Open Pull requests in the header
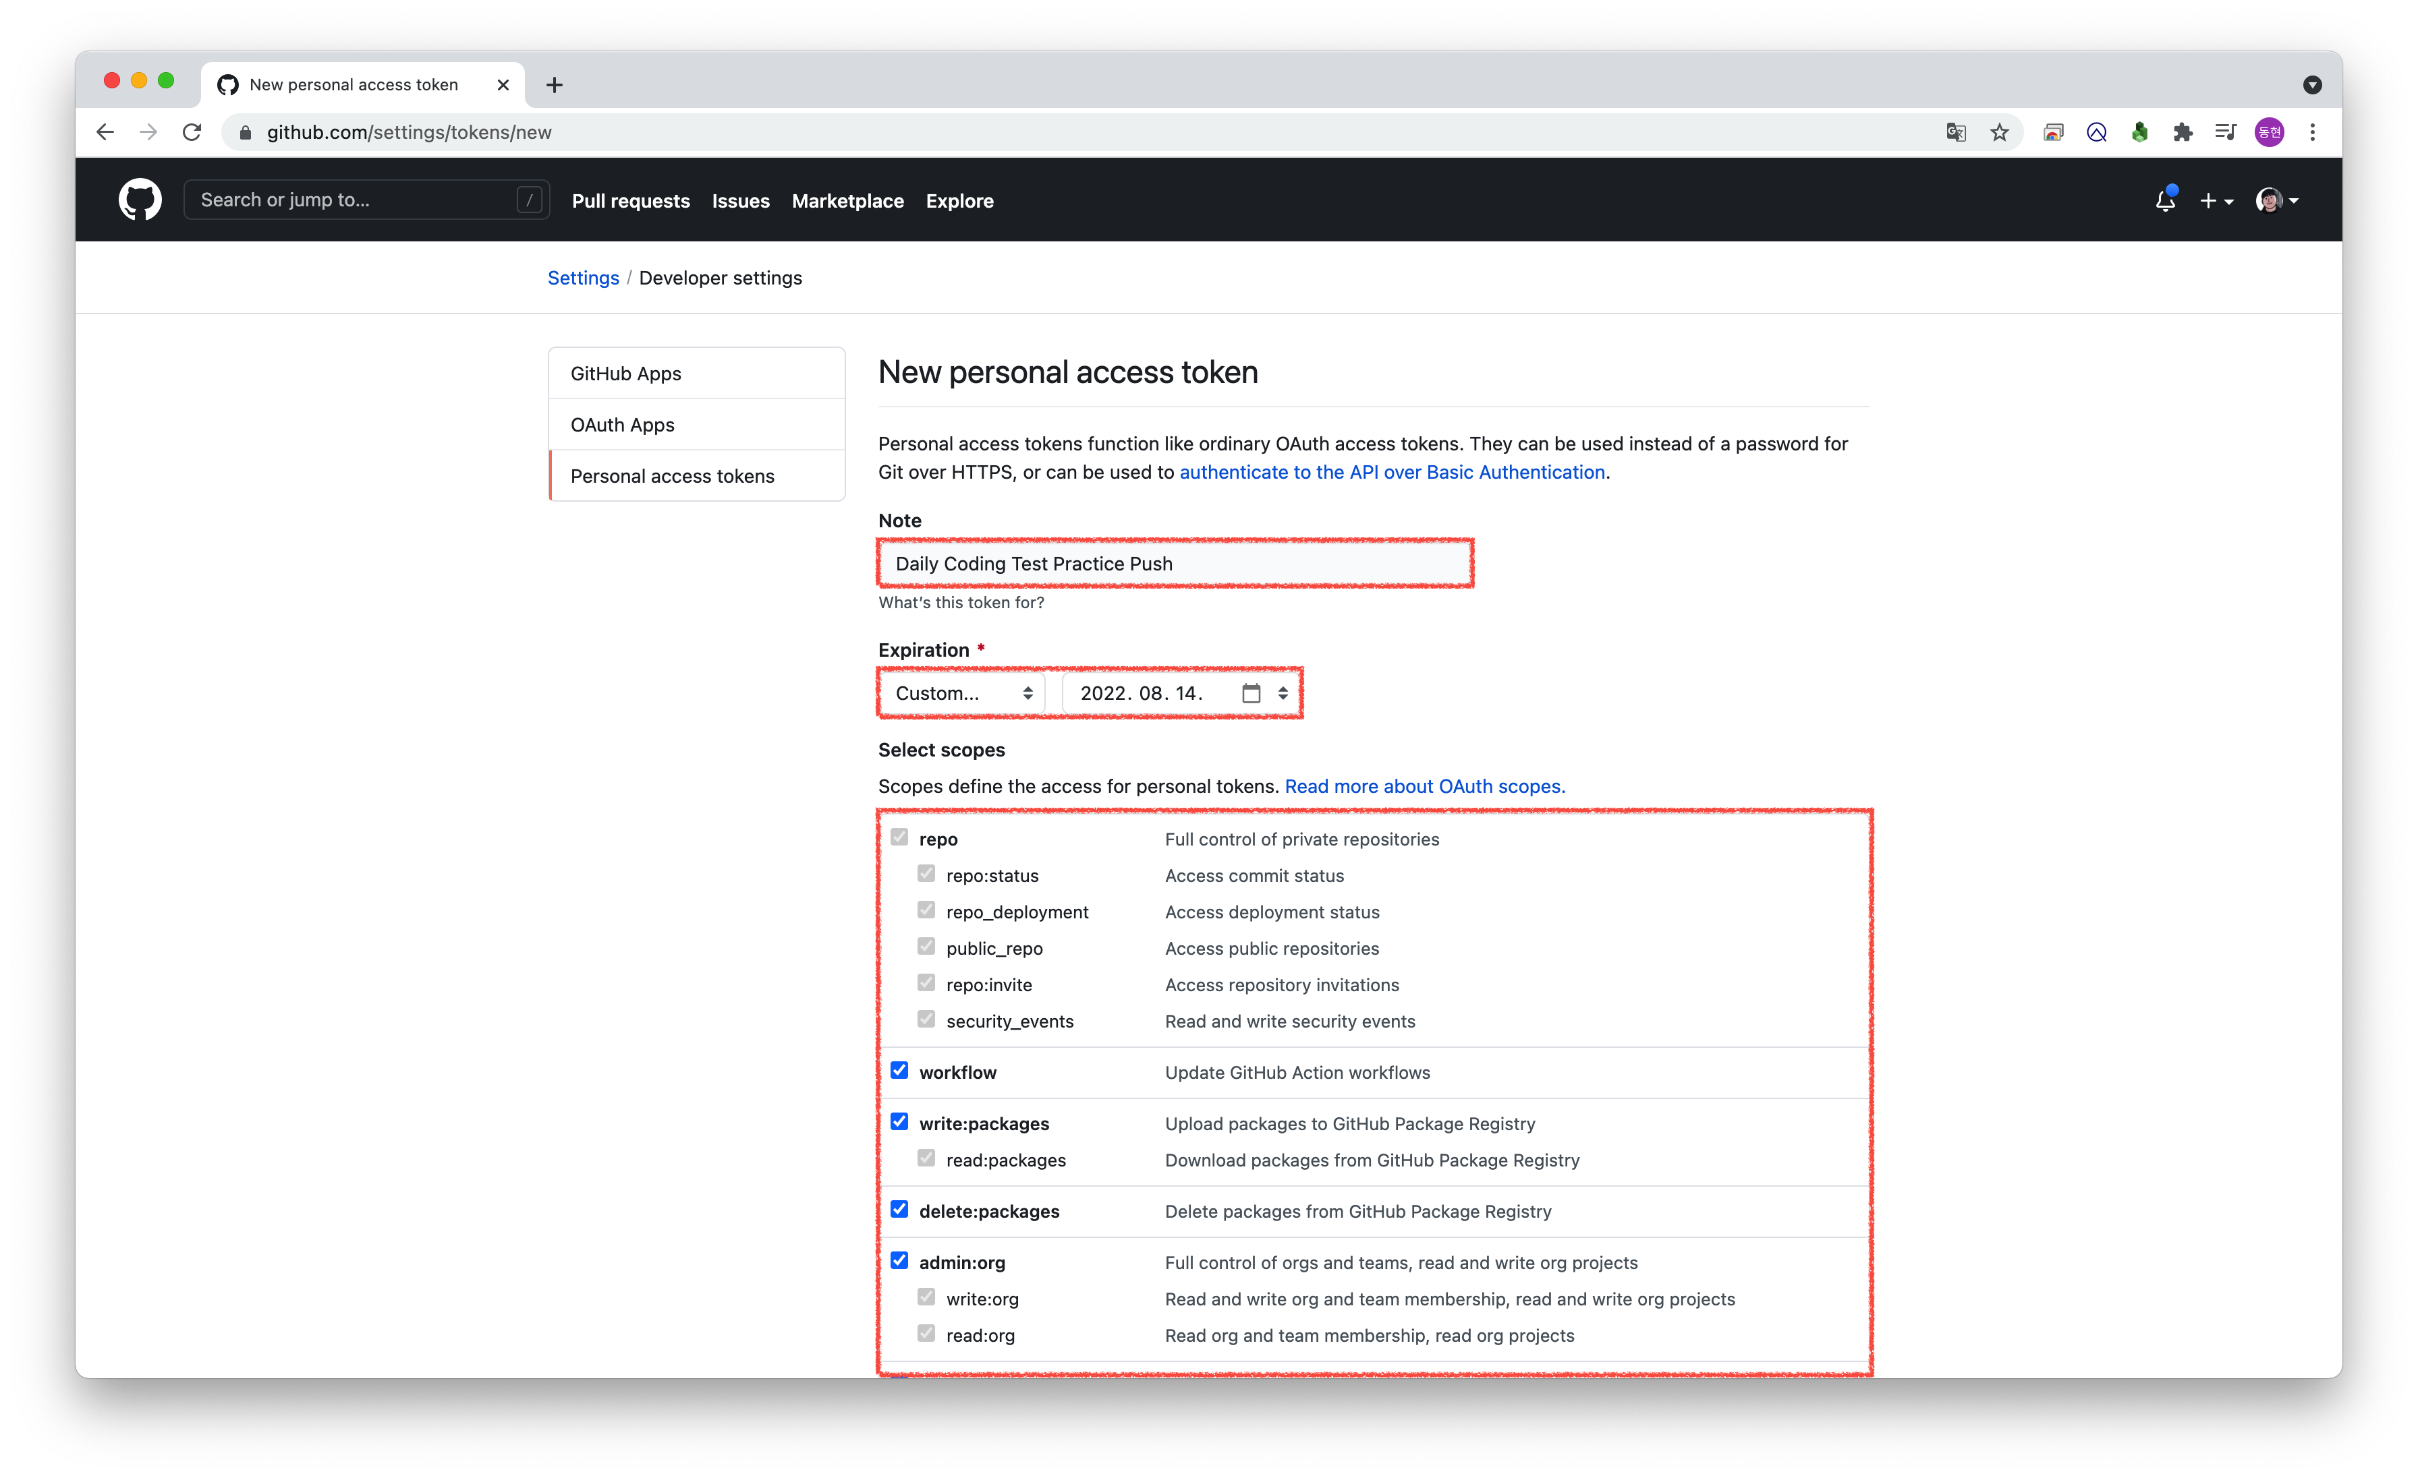 [631, 201]
